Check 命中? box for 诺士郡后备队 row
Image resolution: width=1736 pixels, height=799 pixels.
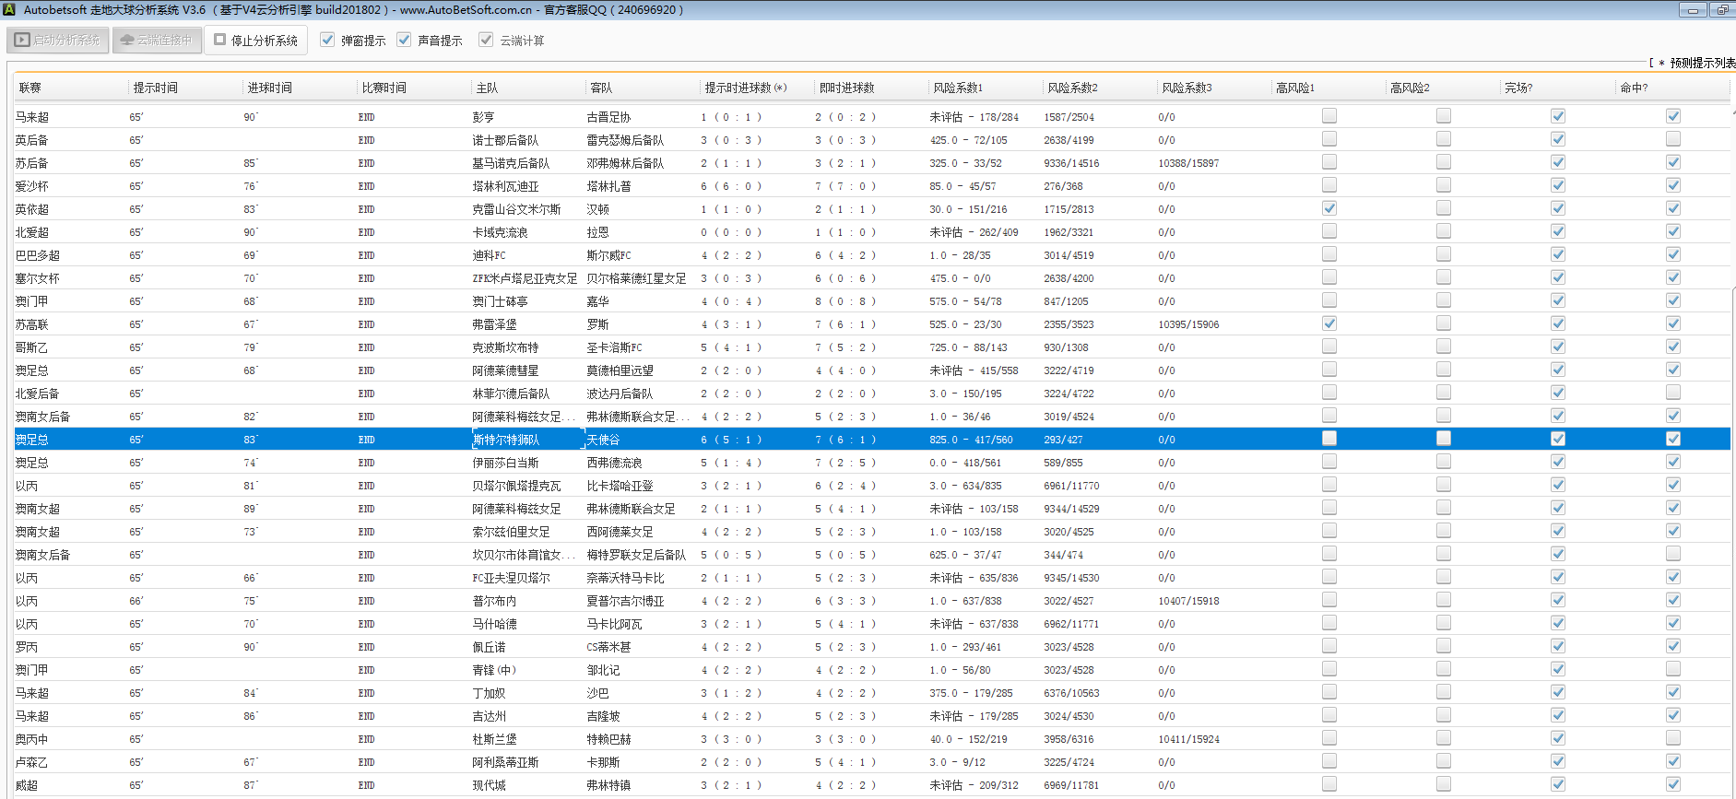pos(1672,139)
